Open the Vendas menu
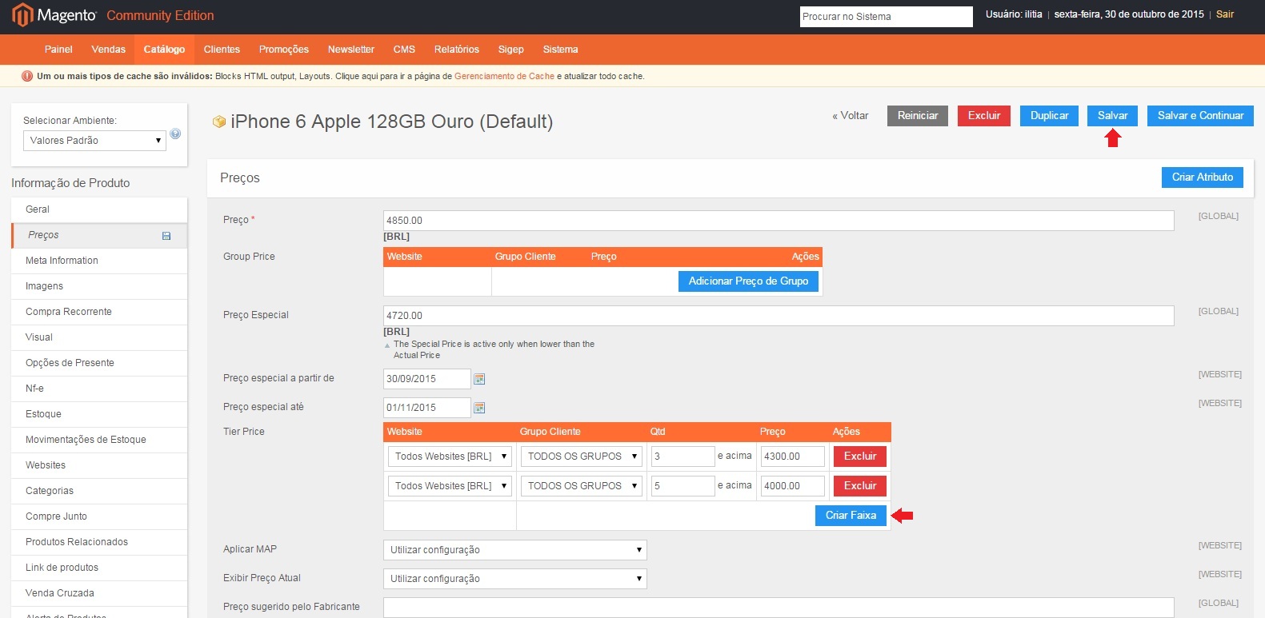 click(109, 50)
